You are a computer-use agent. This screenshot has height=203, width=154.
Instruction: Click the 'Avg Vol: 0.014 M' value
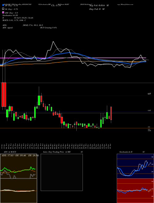pyautogui.click(x=99, y=6)
